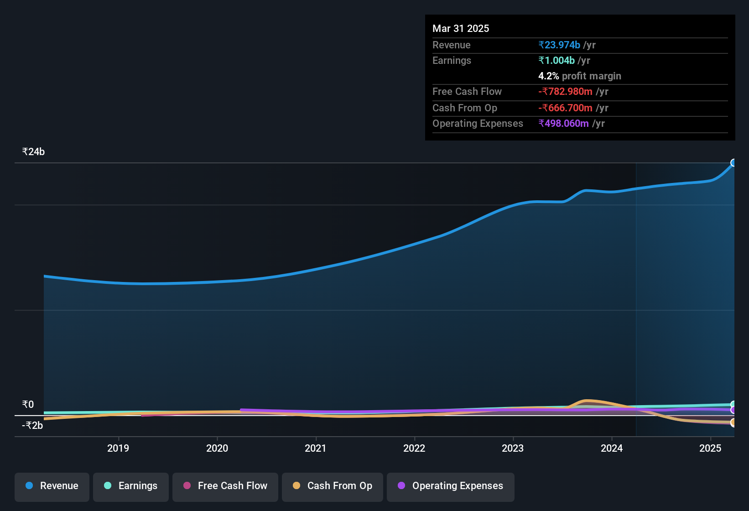749x511 pixels.
Task: Click the Revenue label in tooltip
Action: coord(452,45)
